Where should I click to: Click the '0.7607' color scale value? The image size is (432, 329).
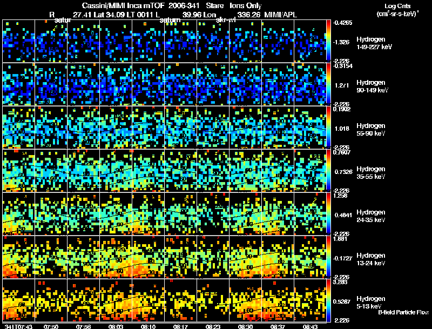342,153
